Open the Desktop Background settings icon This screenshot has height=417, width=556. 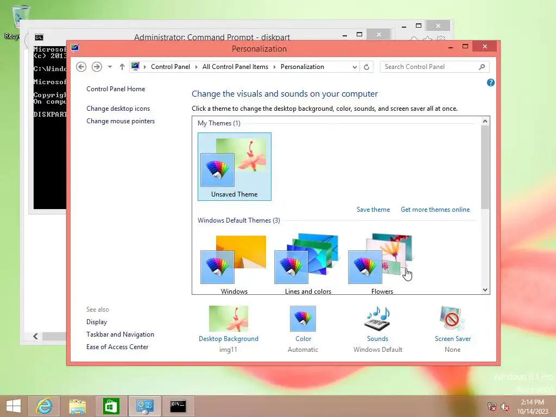click(229, 318)
